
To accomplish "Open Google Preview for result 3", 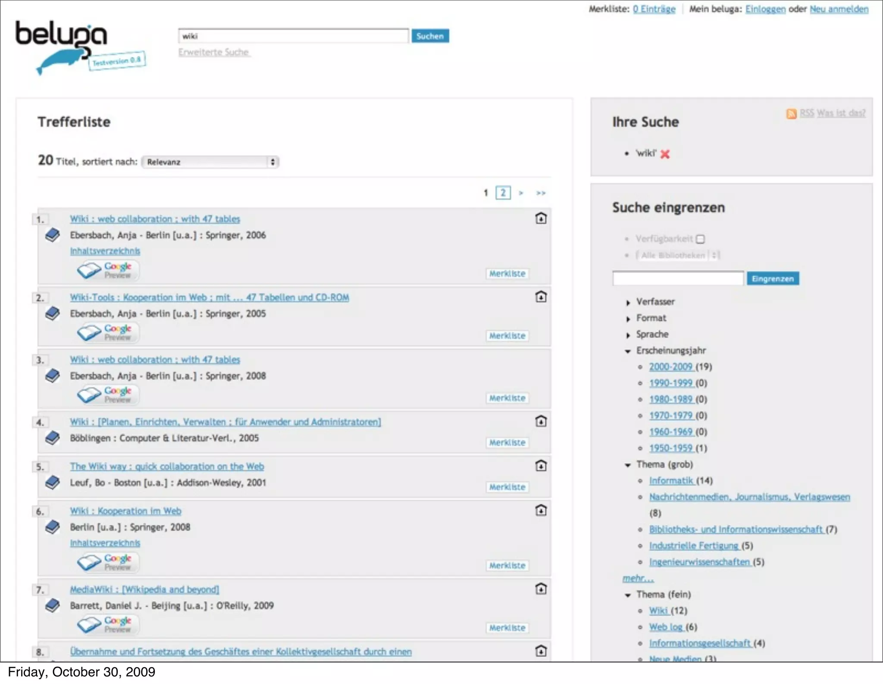I will (x=108, y=394).
